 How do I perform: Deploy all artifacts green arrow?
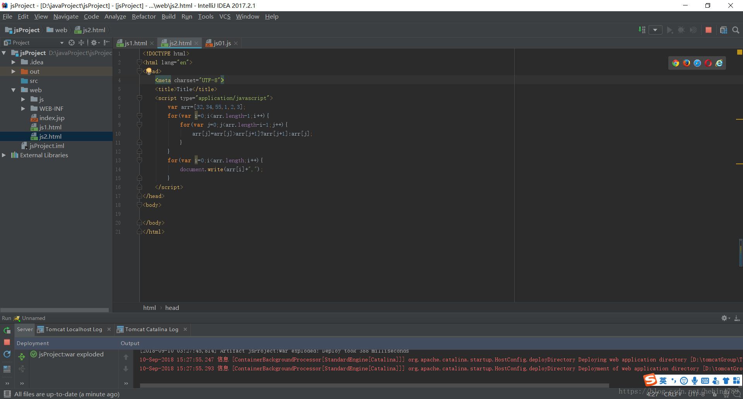[22, 356]
